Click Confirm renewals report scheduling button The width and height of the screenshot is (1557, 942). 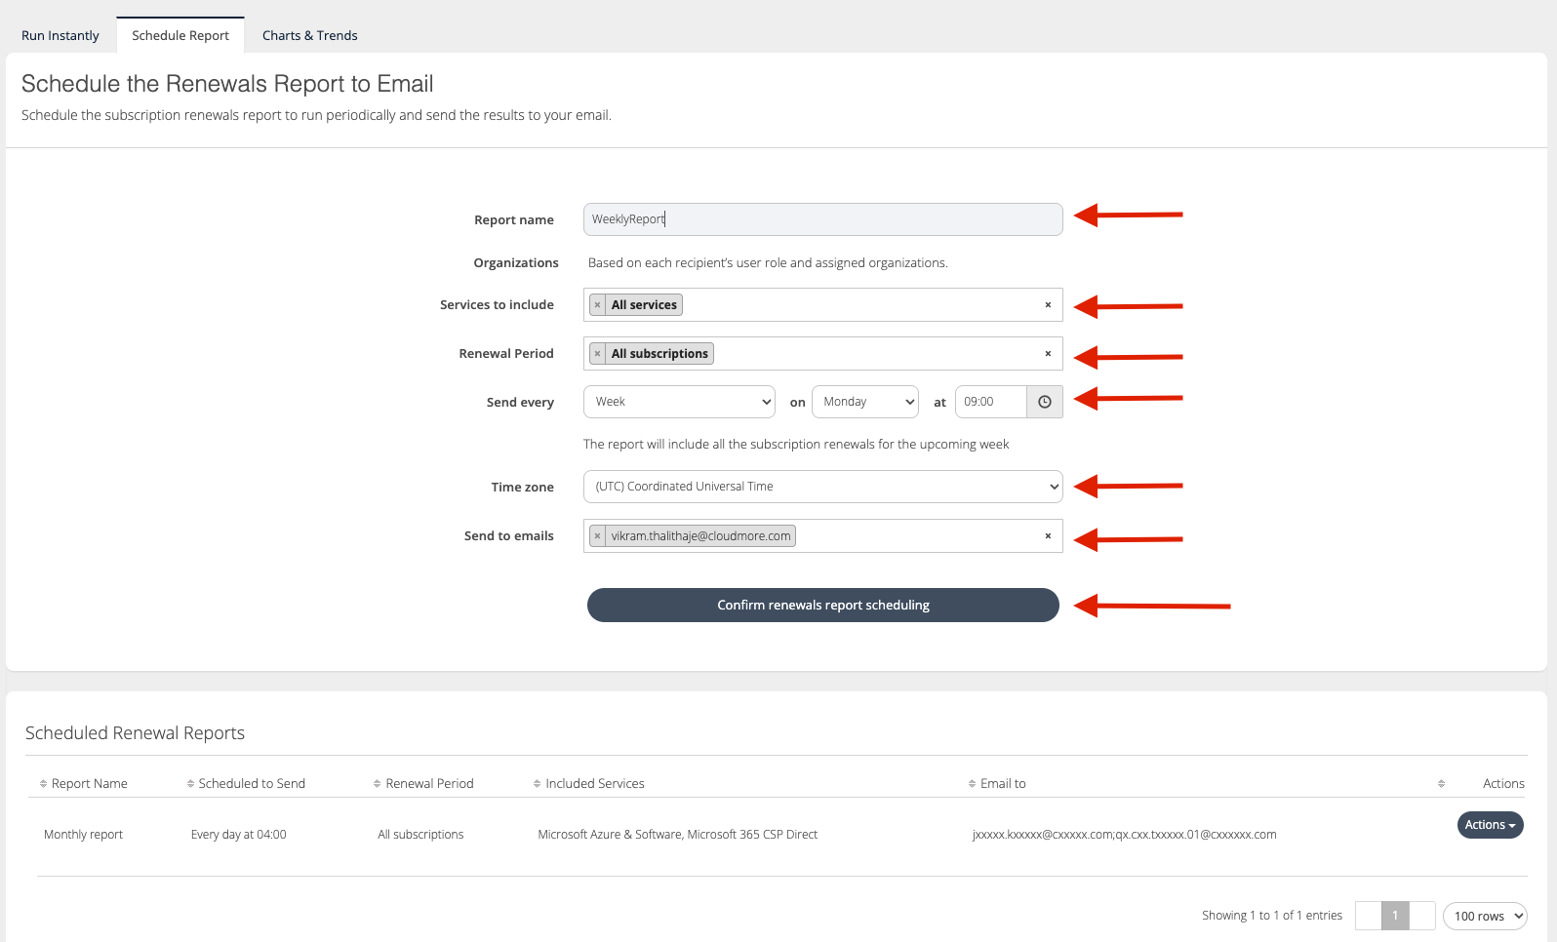point(822,605)
